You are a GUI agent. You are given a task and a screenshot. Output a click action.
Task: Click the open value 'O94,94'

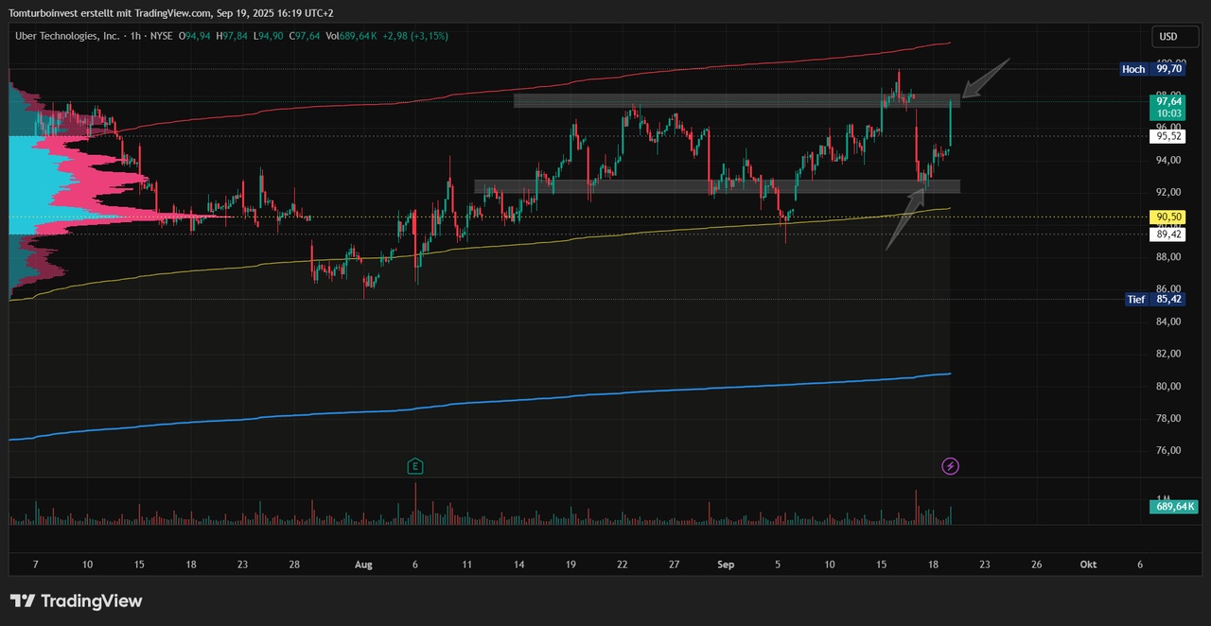[194, 36]
